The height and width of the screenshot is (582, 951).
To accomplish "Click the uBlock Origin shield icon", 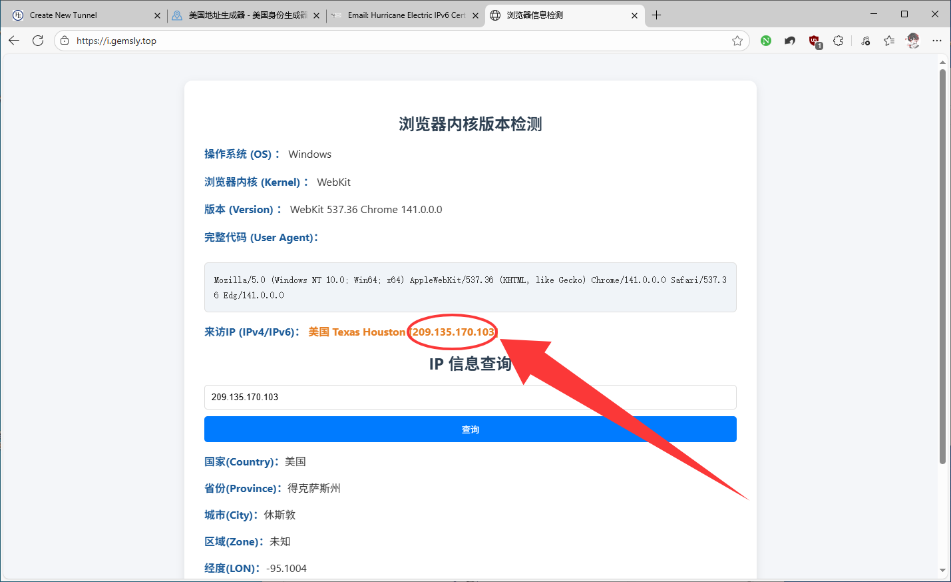I will pyautogui.click(x=814, y=41).
